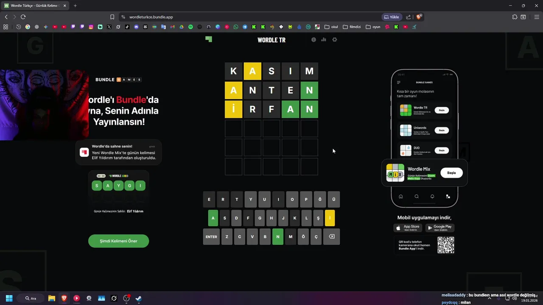Click the Başla button for Wordle Mix

pyautogui.click(x=451, y=173)
